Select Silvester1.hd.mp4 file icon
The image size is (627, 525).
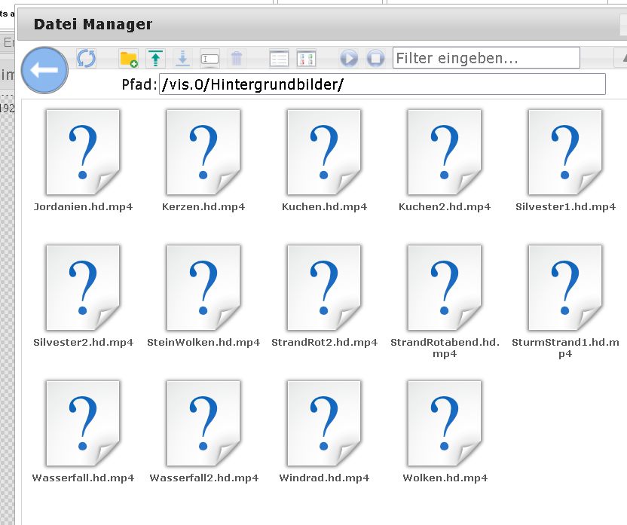click(x=565, y=152)
